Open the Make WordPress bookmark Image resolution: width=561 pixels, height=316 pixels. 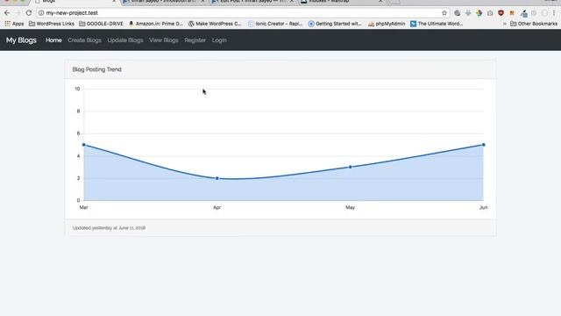pos(215,24)
